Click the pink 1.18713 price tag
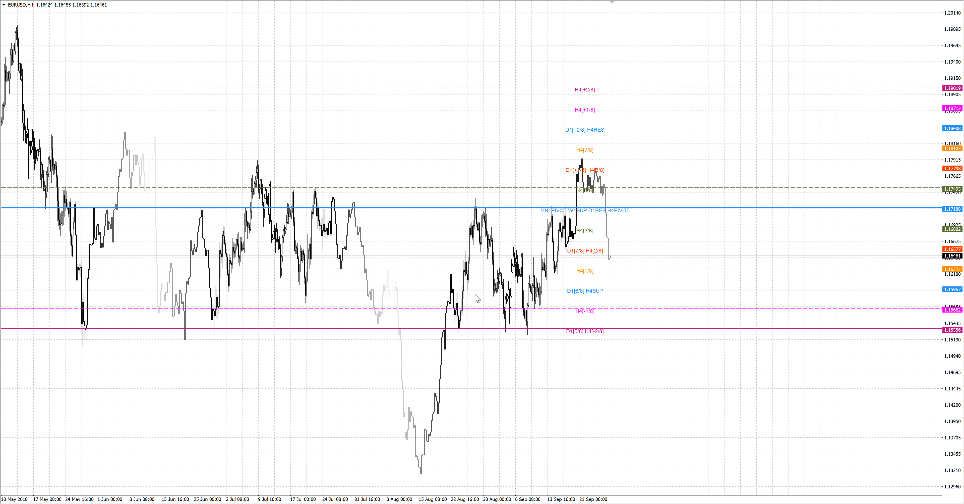Screen dimensions: 964x504 [x=952, y=108]
